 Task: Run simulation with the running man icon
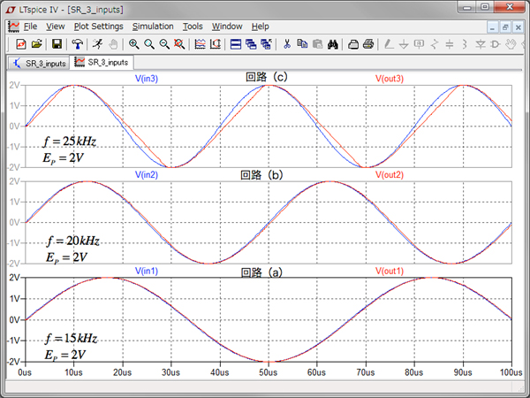click(96, 43)
